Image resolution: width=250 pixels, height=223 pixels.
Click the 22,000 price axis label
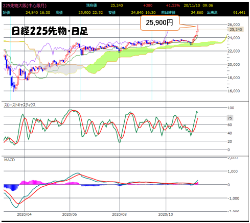(234, 51)
